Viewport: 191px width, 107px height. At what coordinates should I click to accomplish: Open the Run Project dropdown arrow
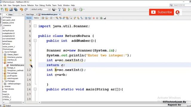point(72,9)
